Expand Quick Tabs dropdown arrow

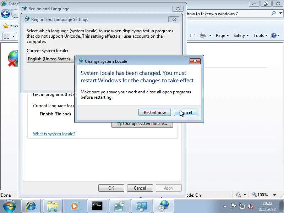13,37
